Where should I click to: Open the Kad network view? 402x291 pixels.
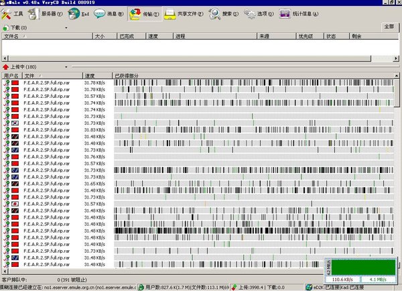[x=78, y=14]
